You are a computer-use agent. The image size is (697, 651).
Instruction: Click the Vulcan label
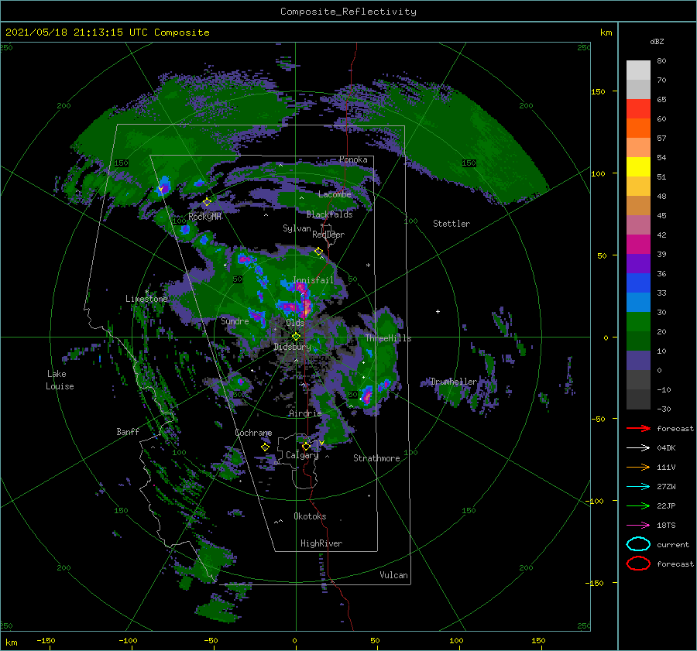[393, 575]
